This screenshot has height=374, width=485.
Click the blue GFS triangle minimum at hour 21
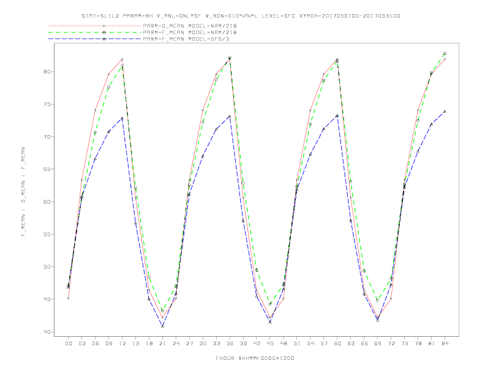pos(162,326)
